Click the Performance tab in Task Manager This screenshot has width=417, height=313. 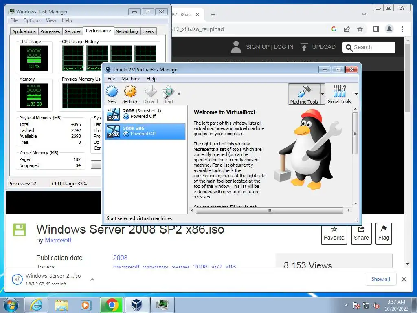pos(99,31)
